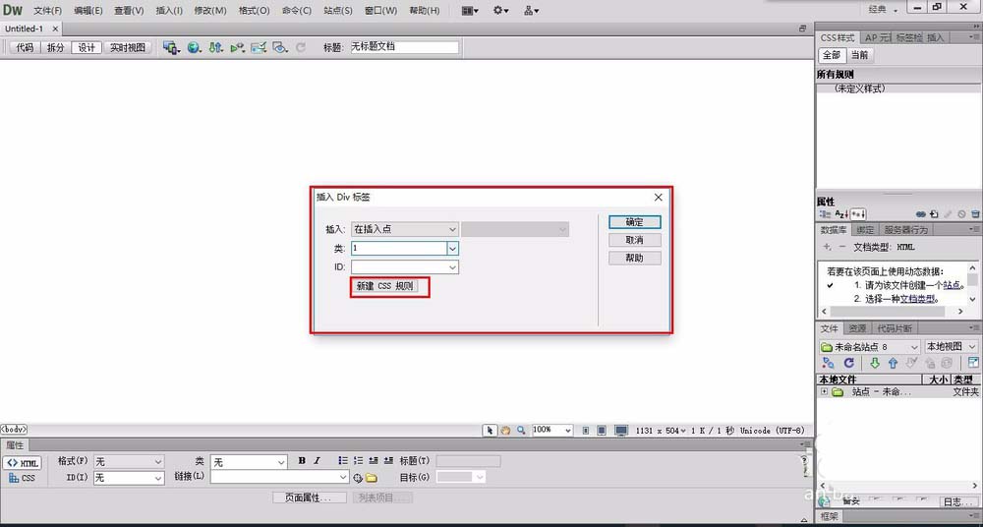Click the refresh design view icon
The width and height of the screenshot is (983, 527).
pyautogui.click(x=301, y=47)
